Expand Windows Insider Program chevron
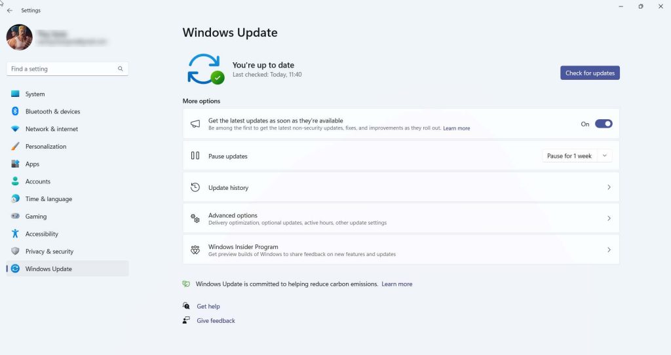The width and height of the screenshot is (671, 355). 609,250
